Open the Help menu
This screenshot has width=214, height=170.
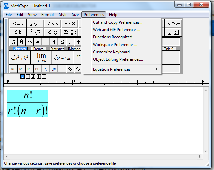pos(113,15)
